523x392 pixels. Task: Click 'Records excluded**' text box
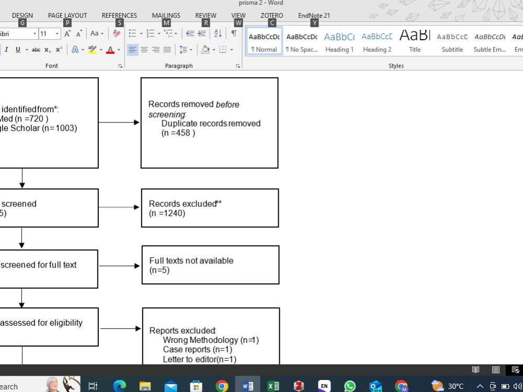(210, 208)
